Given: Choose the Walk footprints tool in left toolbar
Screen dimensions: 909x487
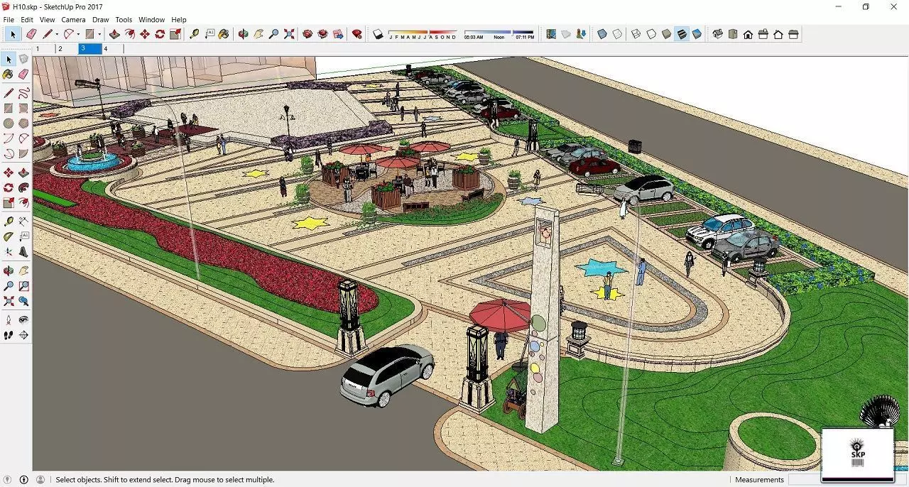Looking at the screenshot, I should click(x=9, y=335).
